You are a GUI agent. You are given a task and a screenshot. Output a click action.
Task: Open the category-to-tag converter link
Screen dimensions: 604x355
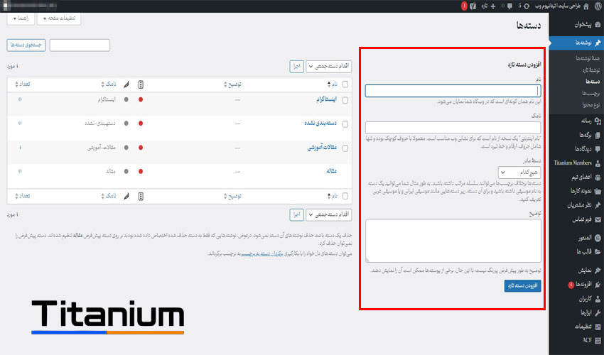(x=262, y=253)
